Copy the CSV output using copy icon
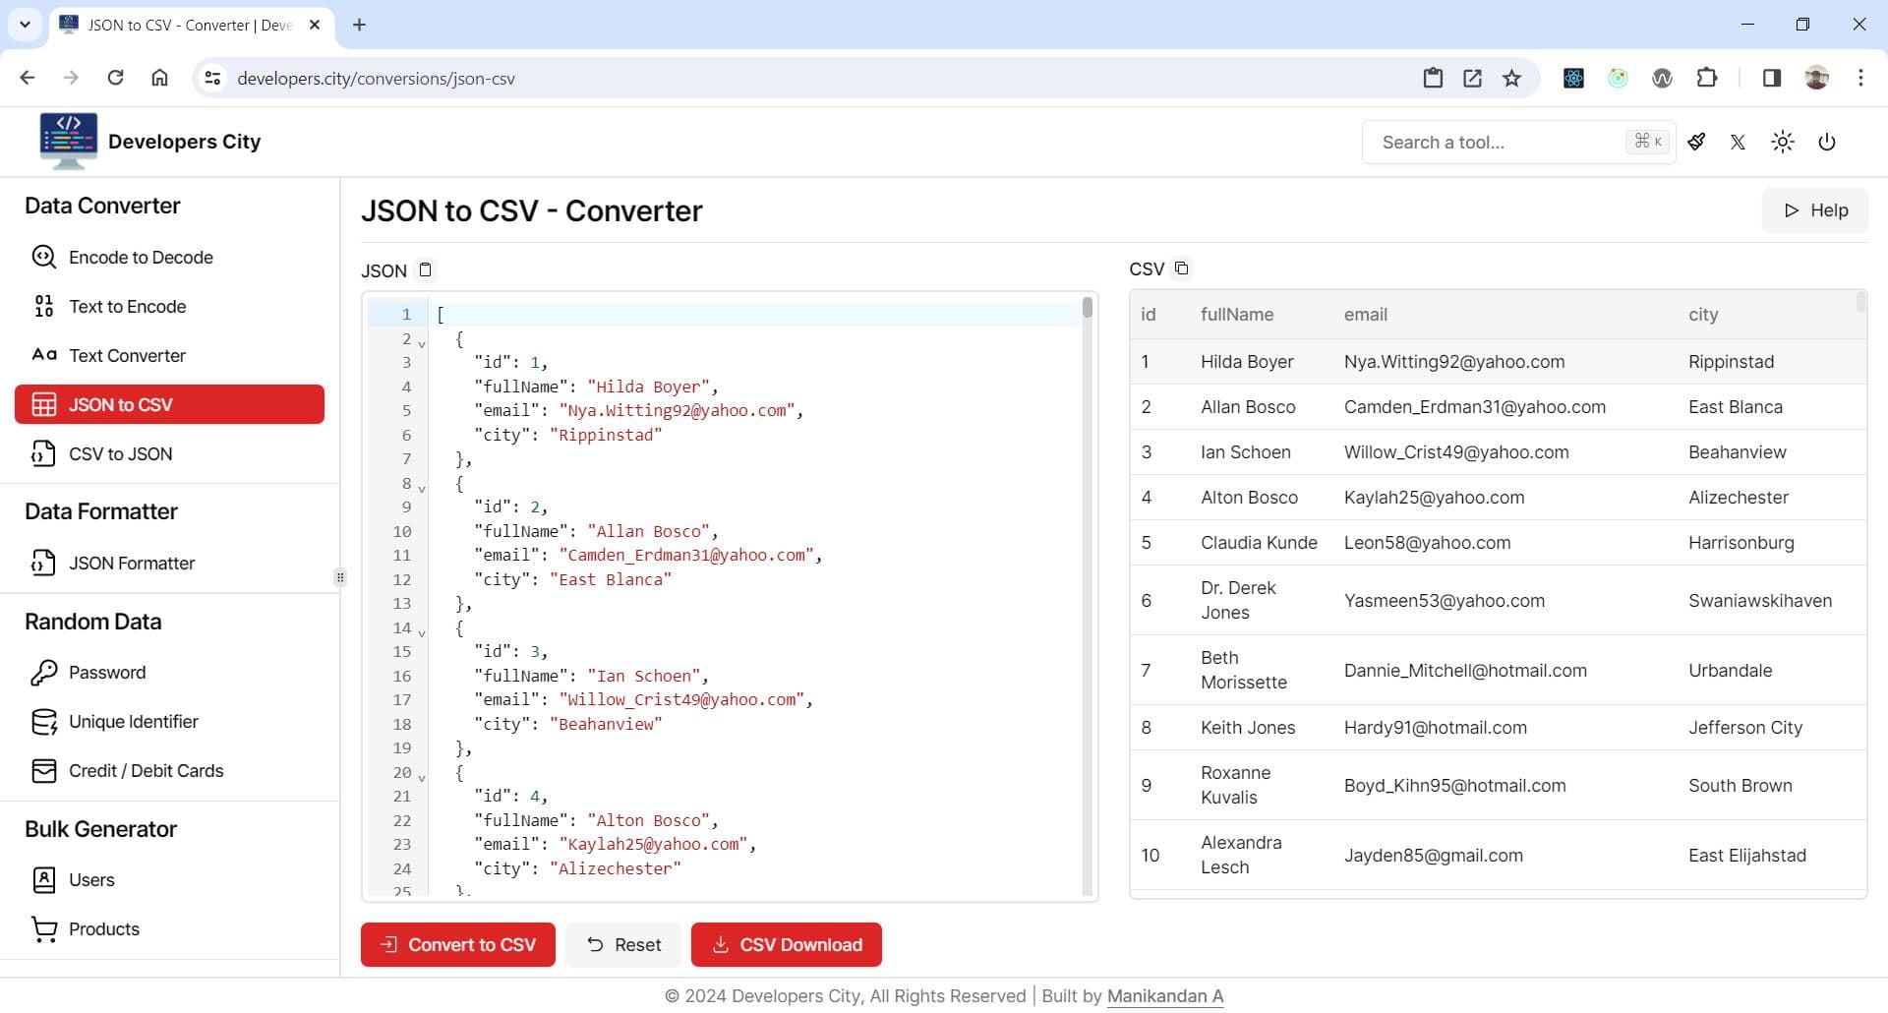Screen dimensions: 1888x1013 pyautogui.click(x=1182, y=268)
